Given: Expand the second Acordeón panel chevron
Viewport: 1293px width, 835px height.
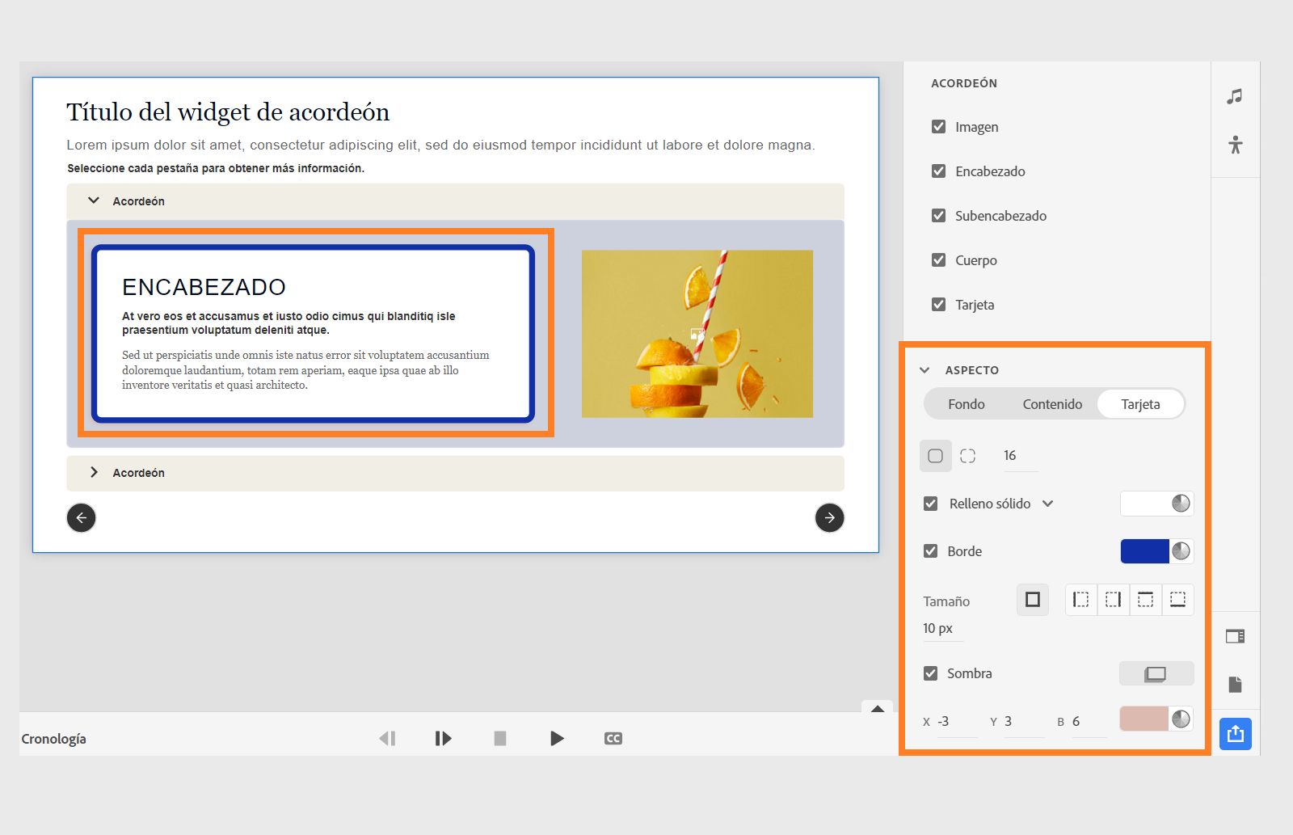Looking at the screenshot, I should (x=94, y=472).
